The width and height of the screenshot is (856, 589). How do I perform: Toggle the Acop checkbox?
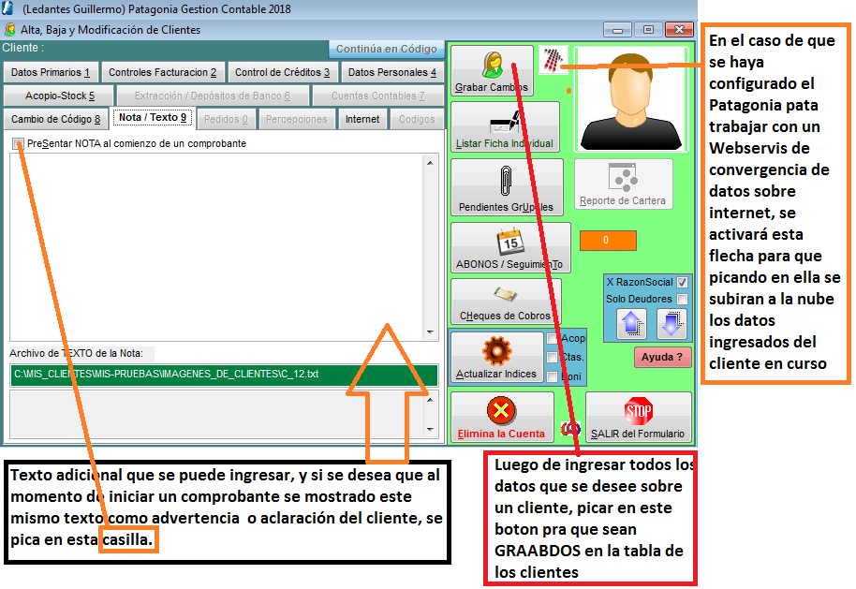point(552,339)
